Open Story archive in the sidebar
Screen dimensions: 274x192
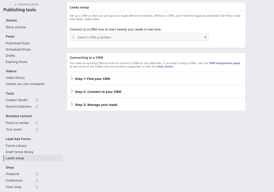tap(16, 27)
